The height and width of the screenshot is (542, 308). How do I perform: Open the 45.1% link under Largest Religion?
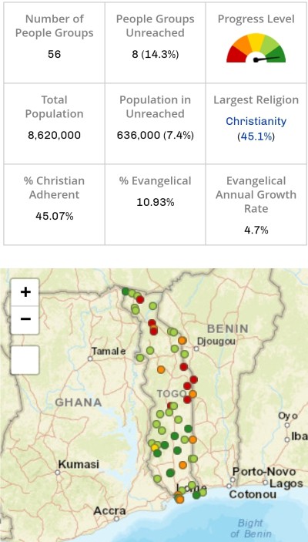click(x=256, y=136)
